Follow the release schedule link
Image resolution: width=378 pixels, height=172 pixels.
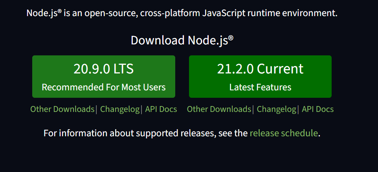[284, 133]
